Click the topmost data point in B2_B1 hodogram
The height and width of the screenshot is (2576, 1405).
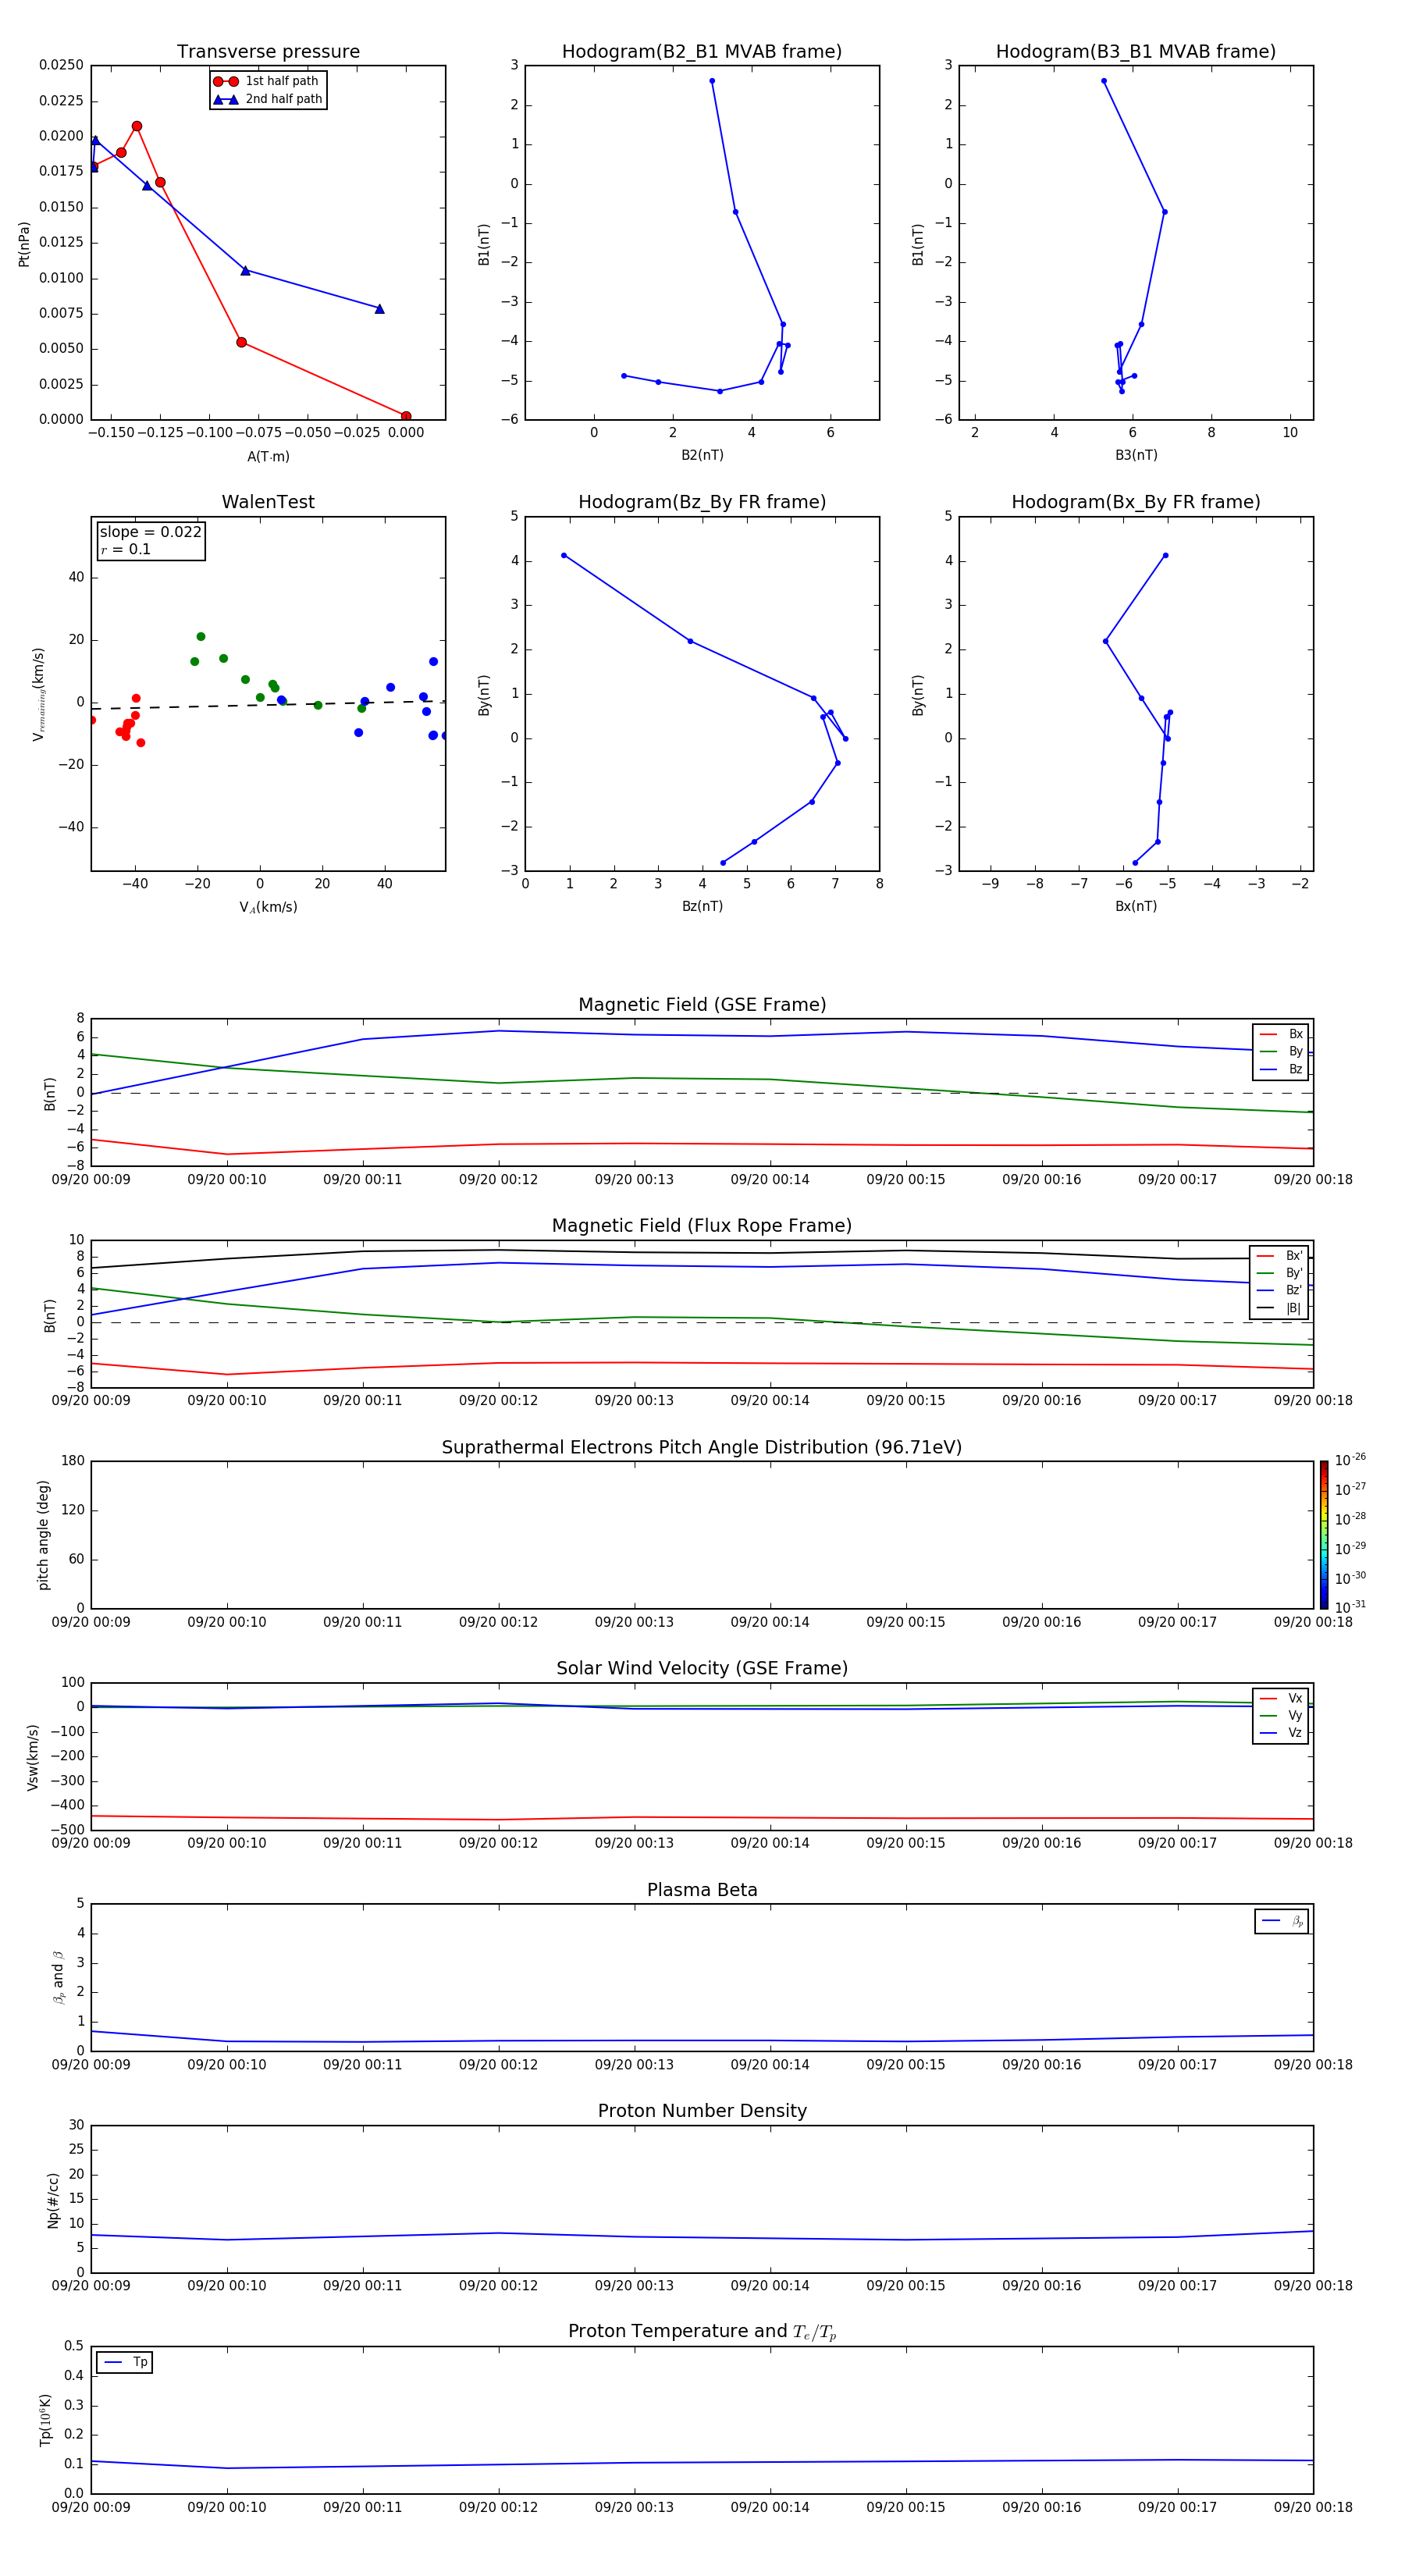(x=712, y=81)
